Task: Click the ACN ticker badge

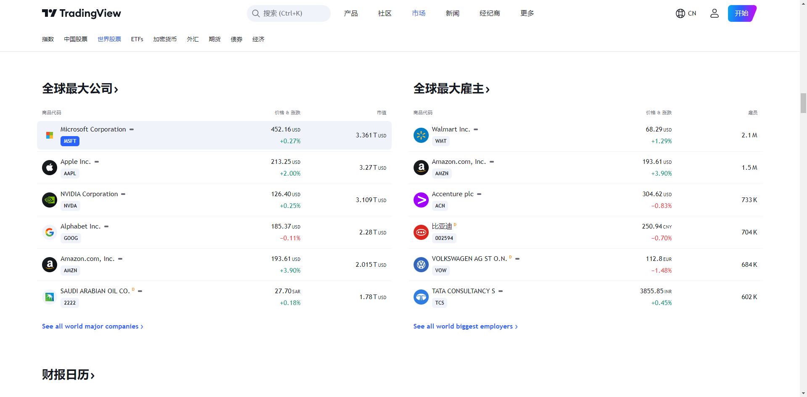Action: click(x=440, y=206)
